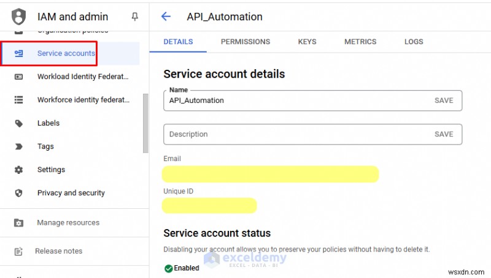The height and width of the screenshot is (278, 491).
Task: Open Workforce identity federation
Action: [83, 100]
